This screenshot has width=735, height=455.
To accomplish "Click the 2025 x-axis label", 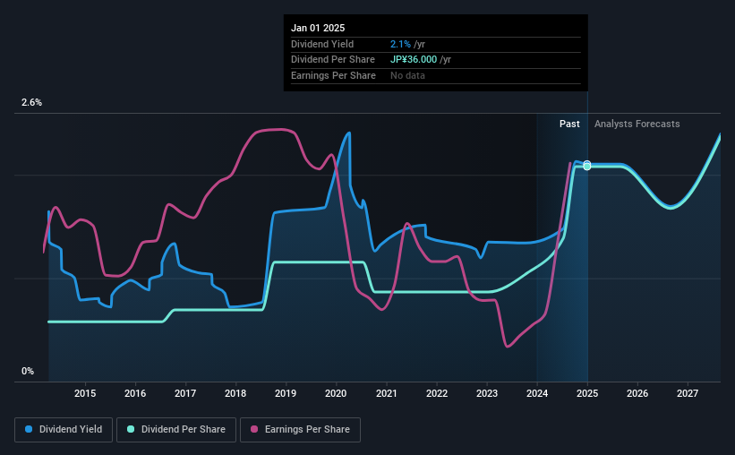I will (x=587, y=393).
